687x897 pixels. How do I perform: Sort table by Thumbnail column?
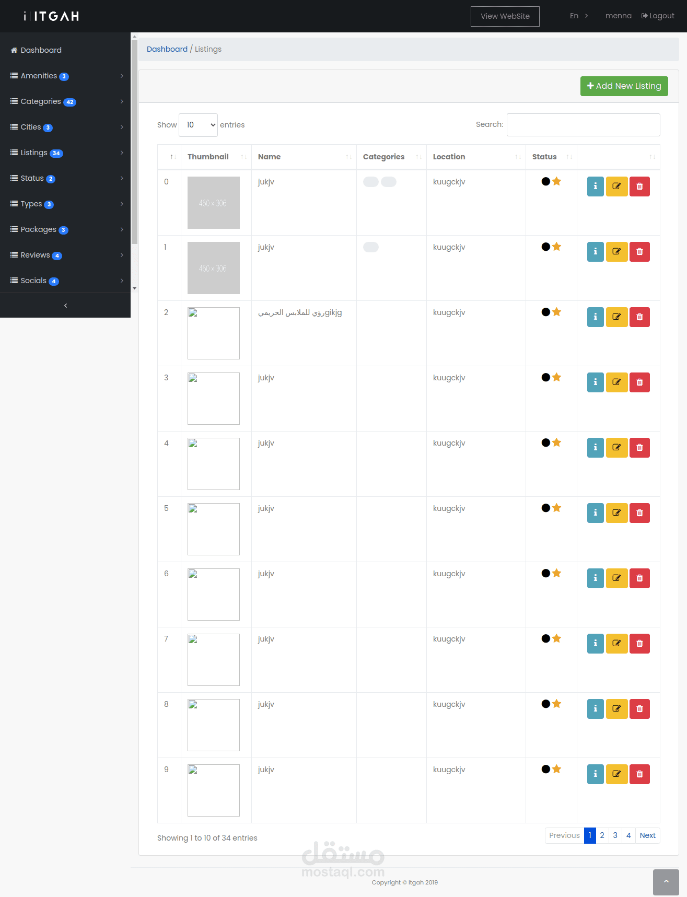pyautogui.click(x=216, y=157)
